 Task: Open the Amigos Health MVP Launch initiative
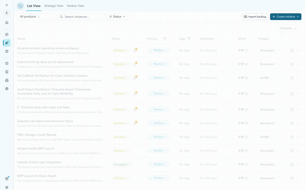(x=36, y=148)
